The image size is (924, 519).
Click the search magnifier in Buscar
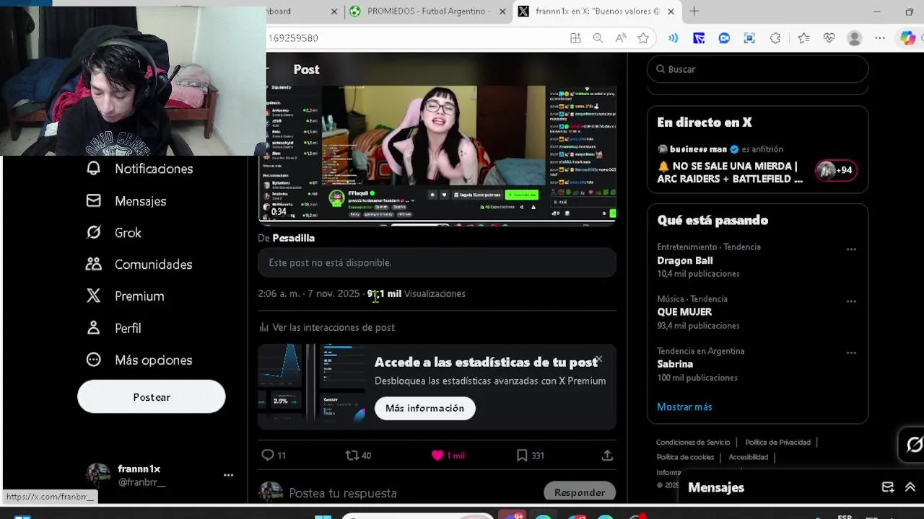pyautogui.click(x=661, y=69)
